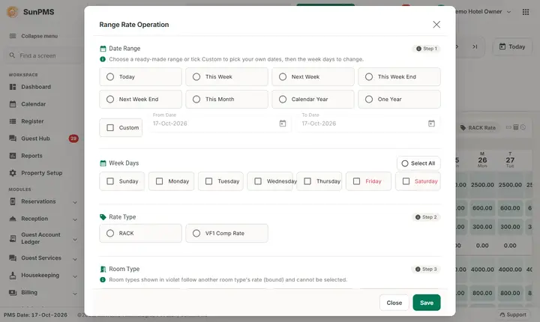
Task: Click the Register sidebar icon
Action: pos(13,121)
